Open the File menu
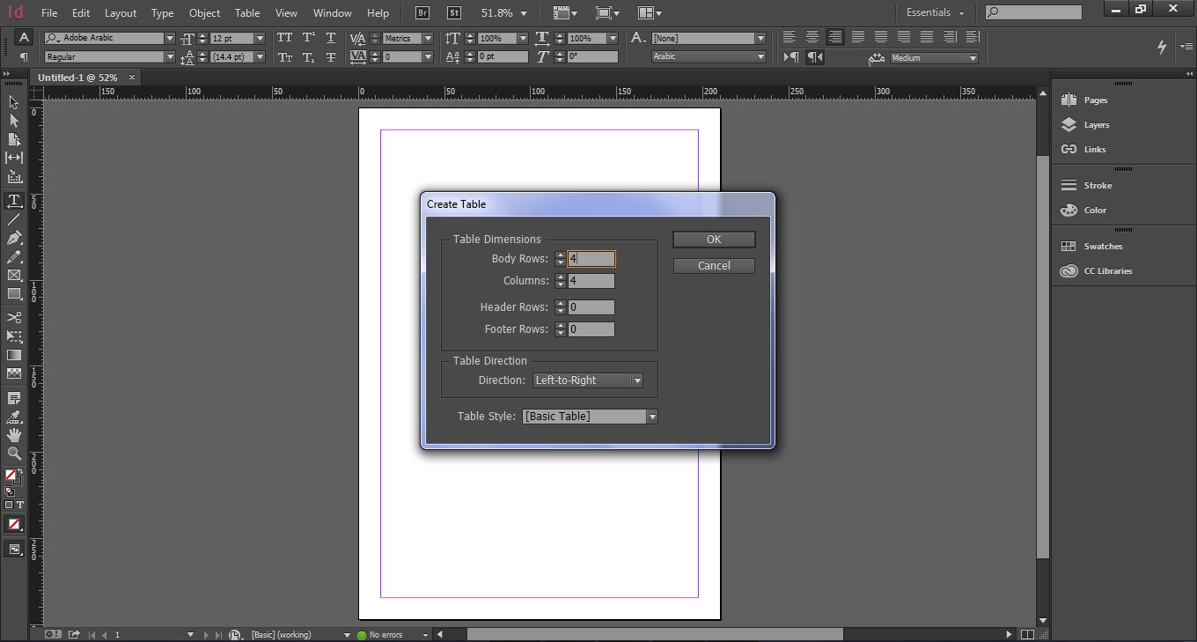This screenshot has height=642, width=1197. (49, 13)
